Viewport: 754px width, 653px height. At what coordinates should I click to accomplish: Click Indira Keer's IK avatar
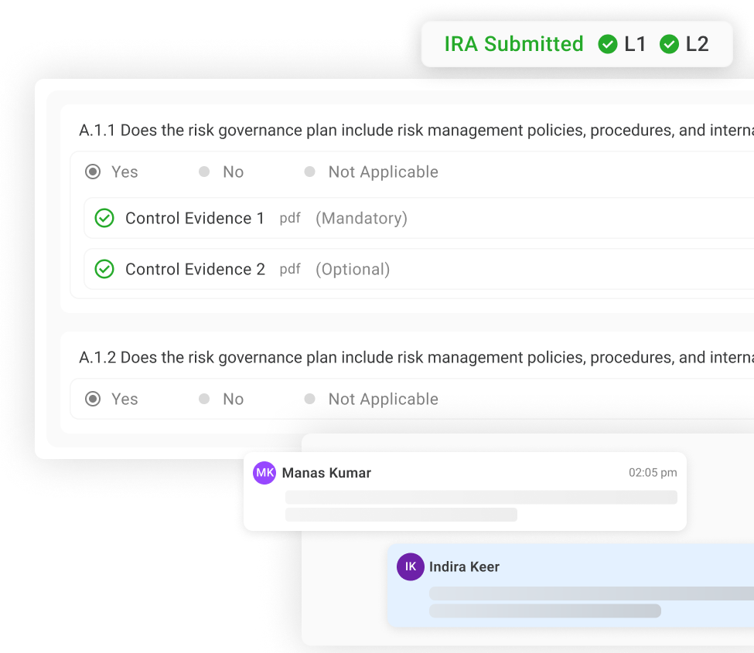pyautogui.click(x=411, y=566)
